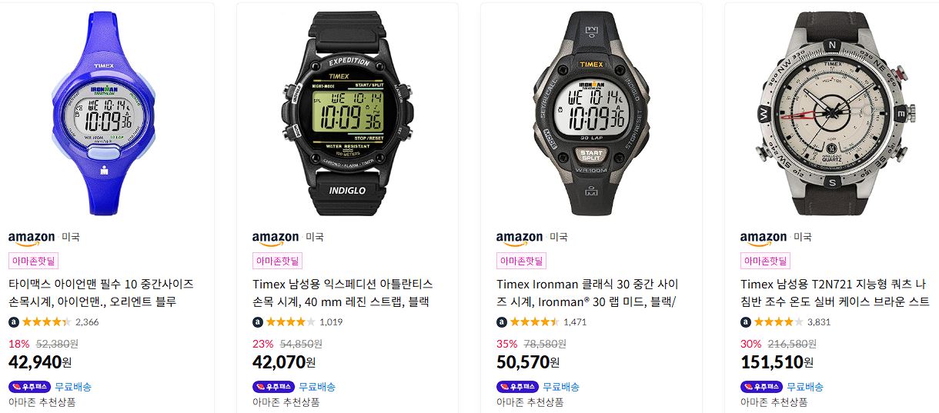Open the Timex Ironman 클래식 30 title link
939x413 pixels.
[x=587, y=293]
